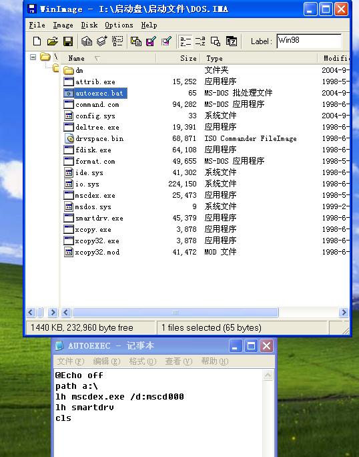Image resolution: width=359 pixels, height=457 pixels.
Task: Select io.sys file icon
Action: 69,184
